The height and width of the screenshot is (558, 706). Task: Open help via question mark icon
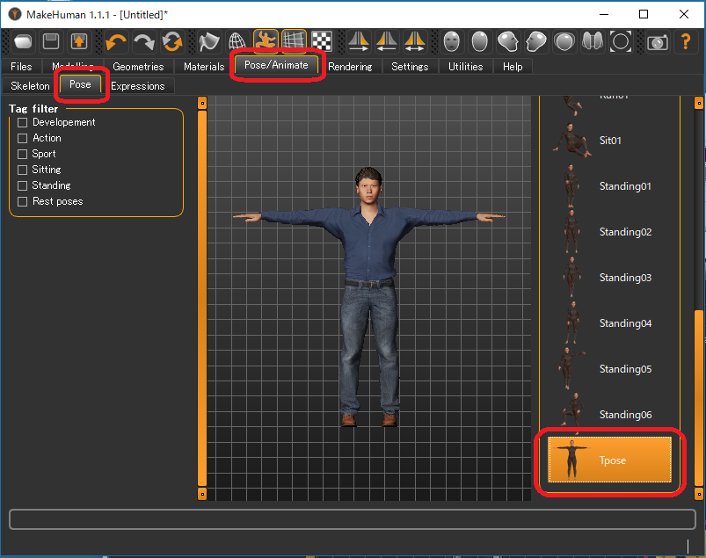pos(687,41)
